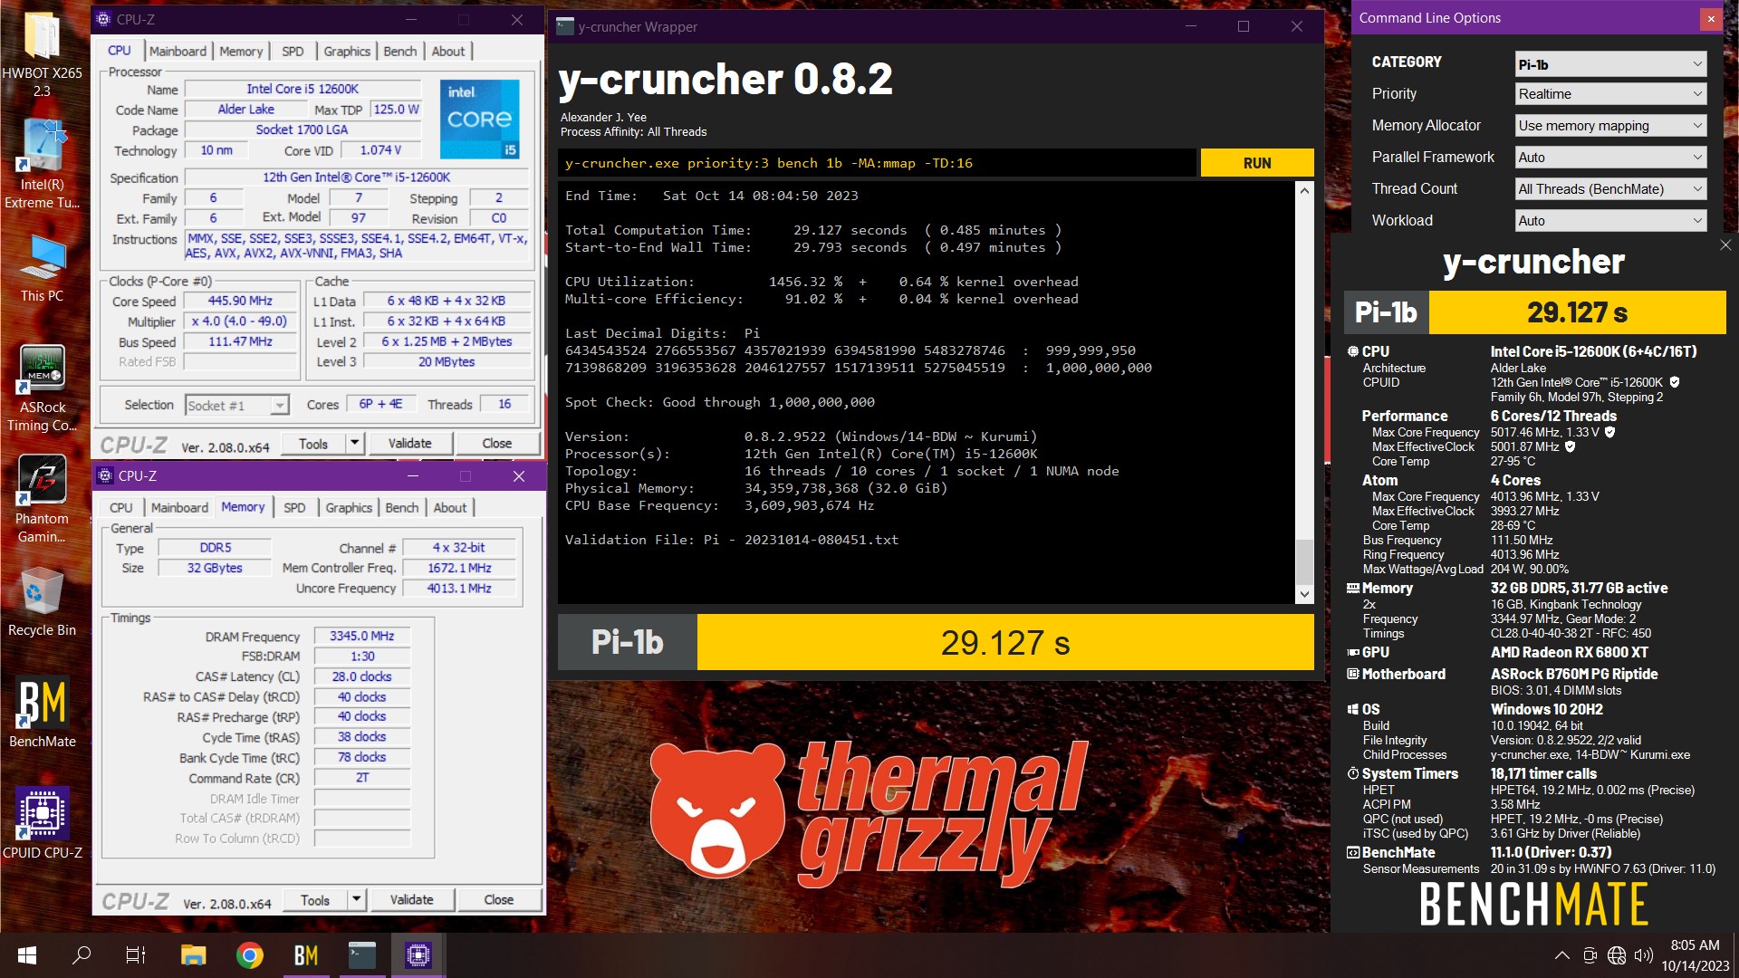This screenshot has height=978, width=1739.
Task: Open the Thread Count dropdown
Action: (1611, 189)
